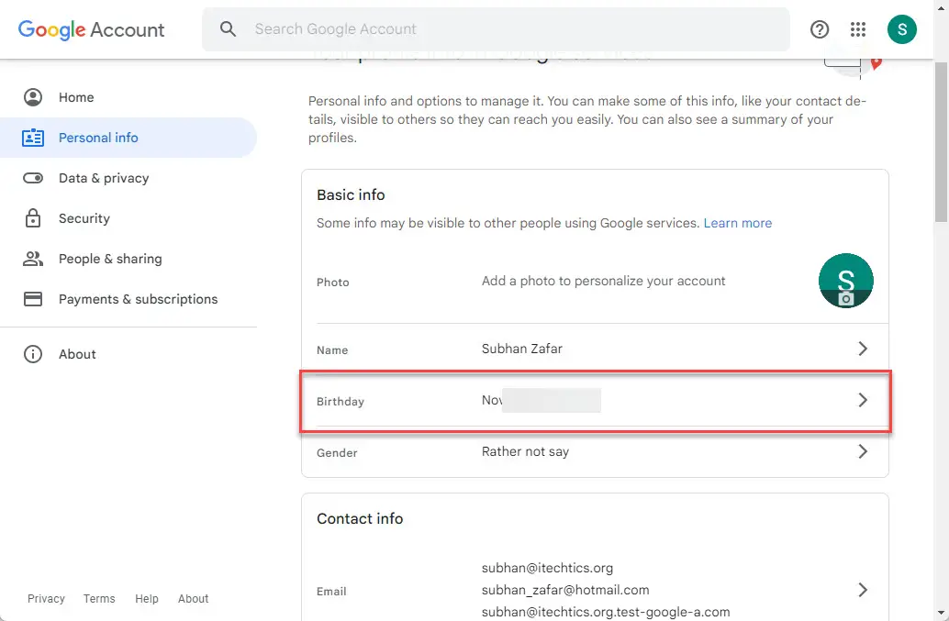
Task: Follow the Learn more link
Action: [737, 223]
